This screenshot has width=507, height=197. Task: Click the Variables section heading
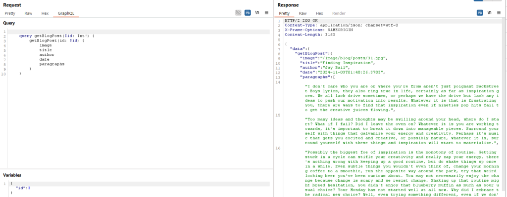(x=12, y=175)
